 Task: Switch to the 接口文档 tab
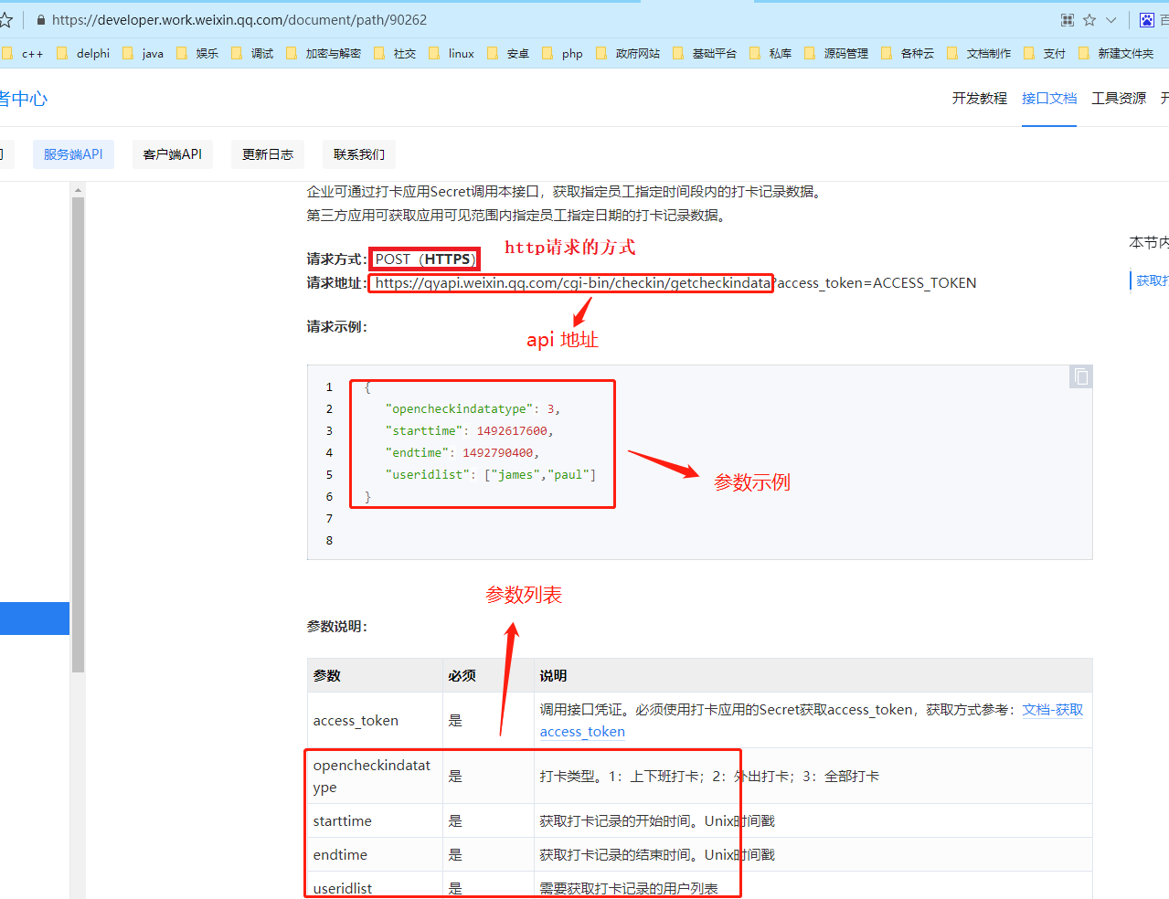coord(1049,98)
